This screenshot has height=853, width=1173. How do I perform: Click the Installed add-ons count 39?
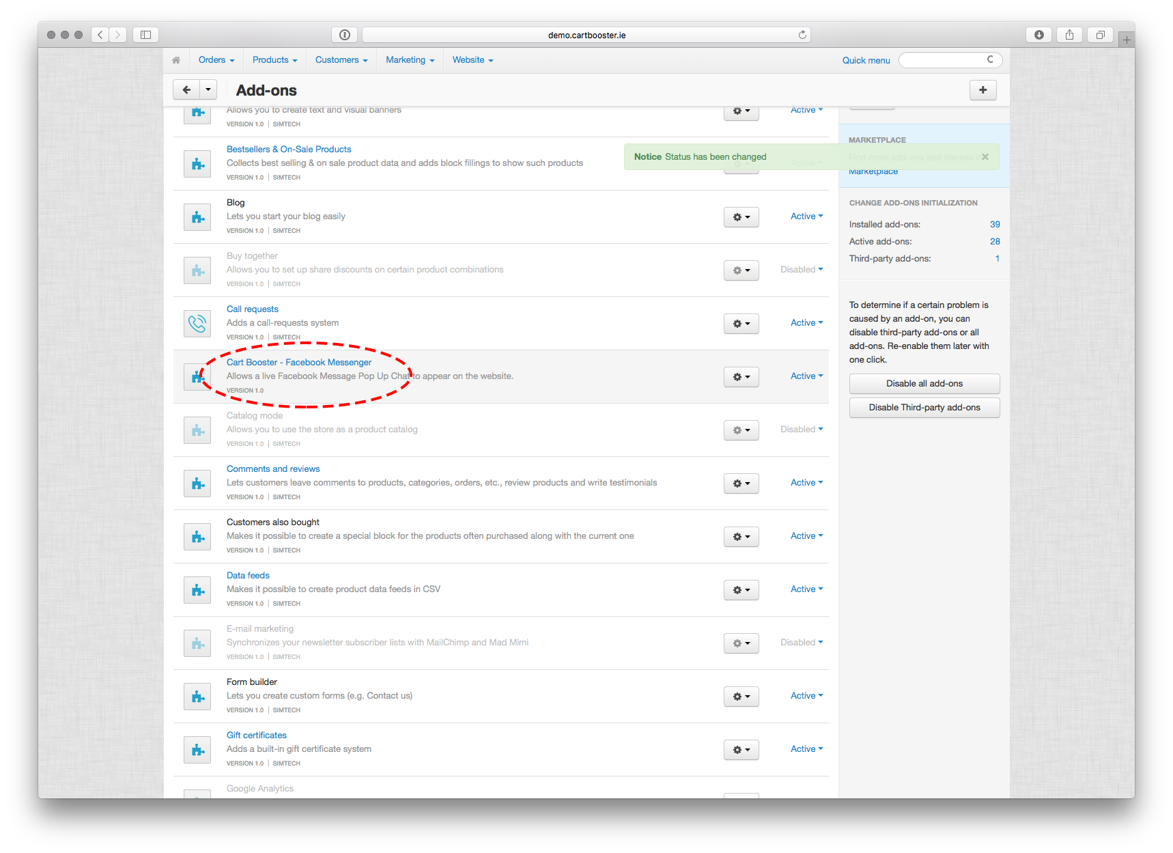point(995,225)
